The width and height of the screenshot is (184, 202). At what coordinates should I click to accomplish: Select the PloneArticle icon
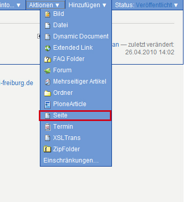(x=48, y=105)
